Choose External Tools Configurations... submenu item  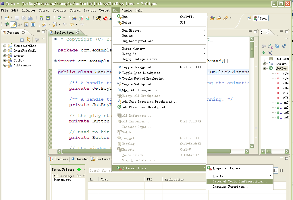pyautogui.click(x=239, y=182)
